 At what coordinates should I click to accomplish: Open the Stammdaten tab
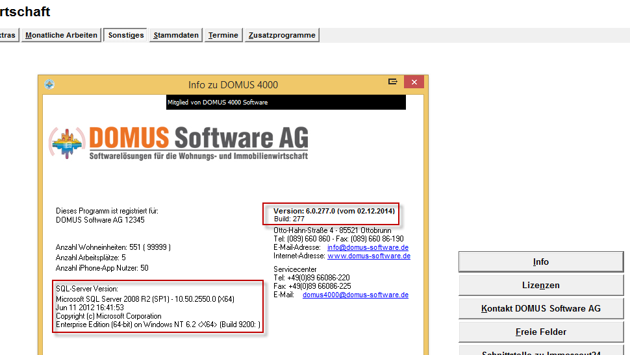click(176, 35)
